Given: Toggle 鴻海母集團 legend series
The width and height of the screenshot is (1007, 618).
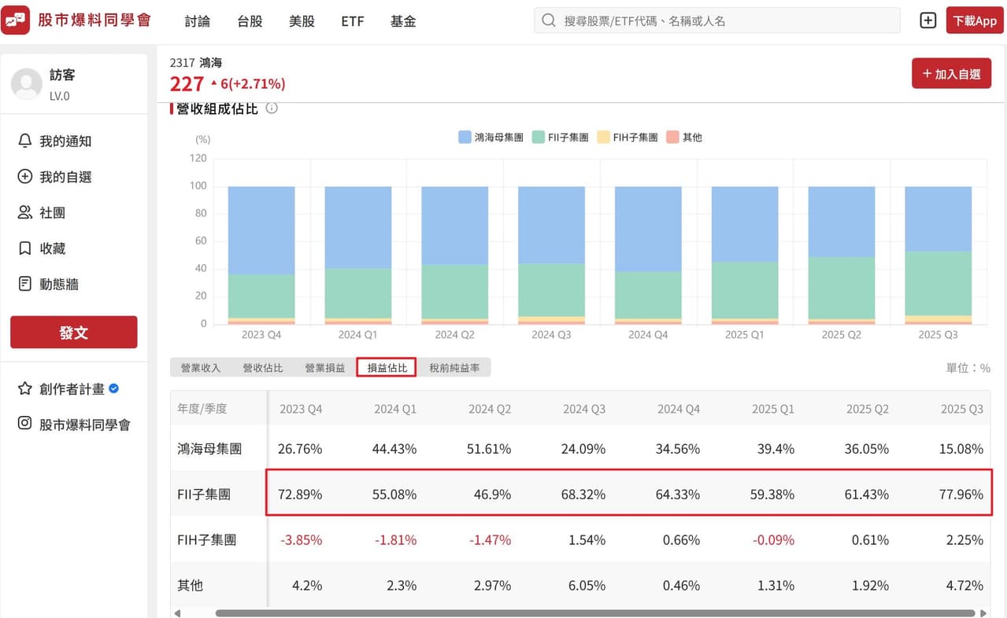Looking at the screenshot, I should 491,137.
